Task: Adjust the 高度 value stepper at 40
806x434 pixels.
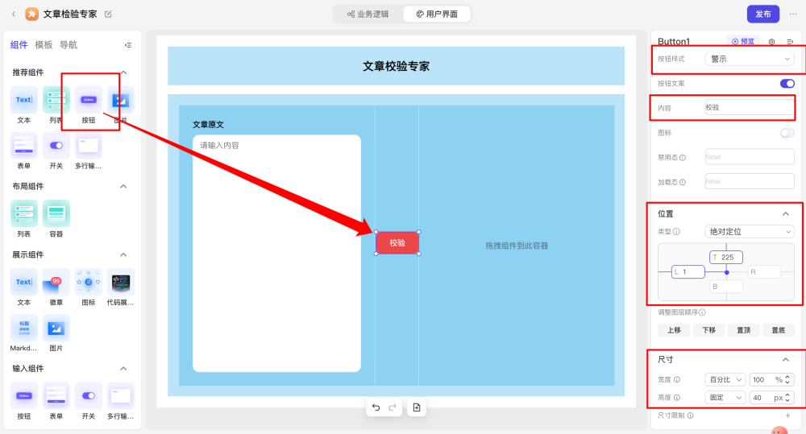Action: click(787, 398)
